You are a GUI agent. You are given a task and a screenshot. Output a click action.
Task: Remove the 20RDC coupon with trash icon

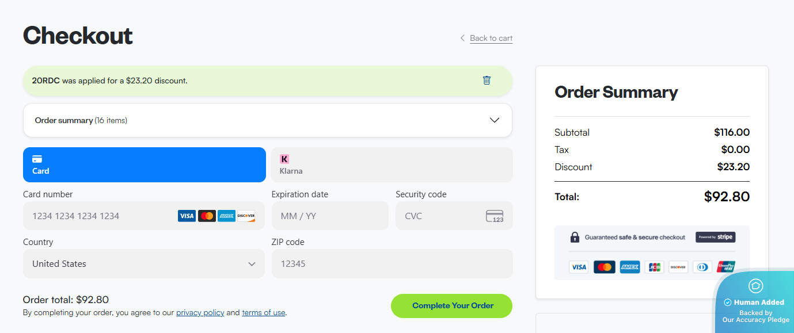coord(487,81)
